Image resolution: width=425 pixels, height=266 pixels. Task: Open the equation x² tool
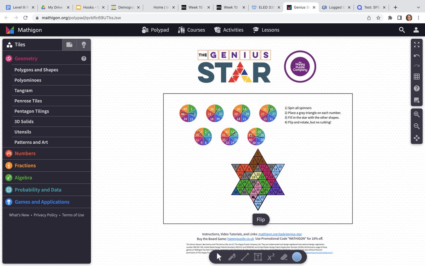(x=271, y=257)
